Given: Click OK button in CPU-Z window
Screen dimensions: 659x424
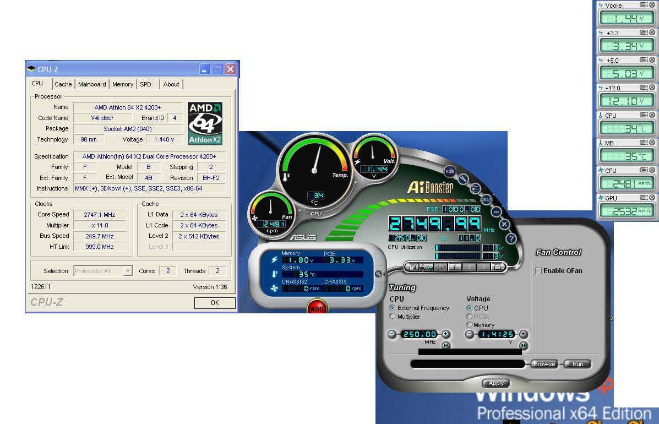Looking at the screenshot, I should (x=215, y=302).
